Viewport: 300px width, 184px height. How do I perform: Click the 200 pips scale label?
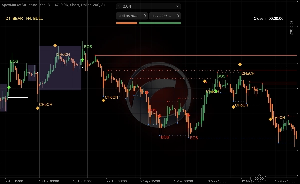click(x=291, y=28)
